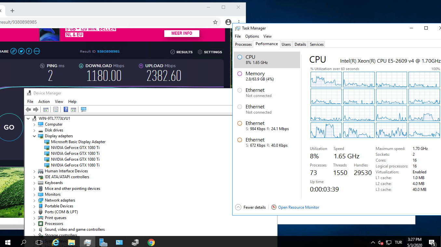Expand the Disk drives node
Viewport: 441px width, 247px height.
(34, 130)
